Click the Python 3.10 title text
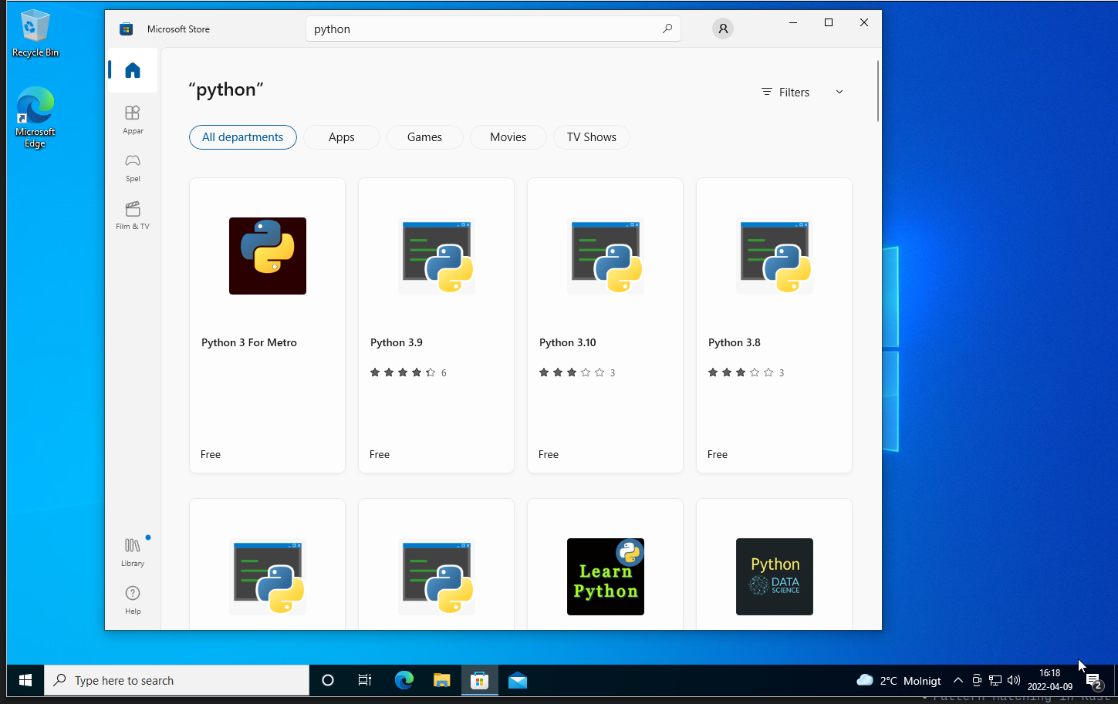This screenshot has height=704, width=1118. (568, 342)
